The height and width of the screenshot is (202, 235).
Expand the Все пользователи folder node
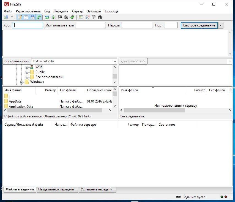27,77
